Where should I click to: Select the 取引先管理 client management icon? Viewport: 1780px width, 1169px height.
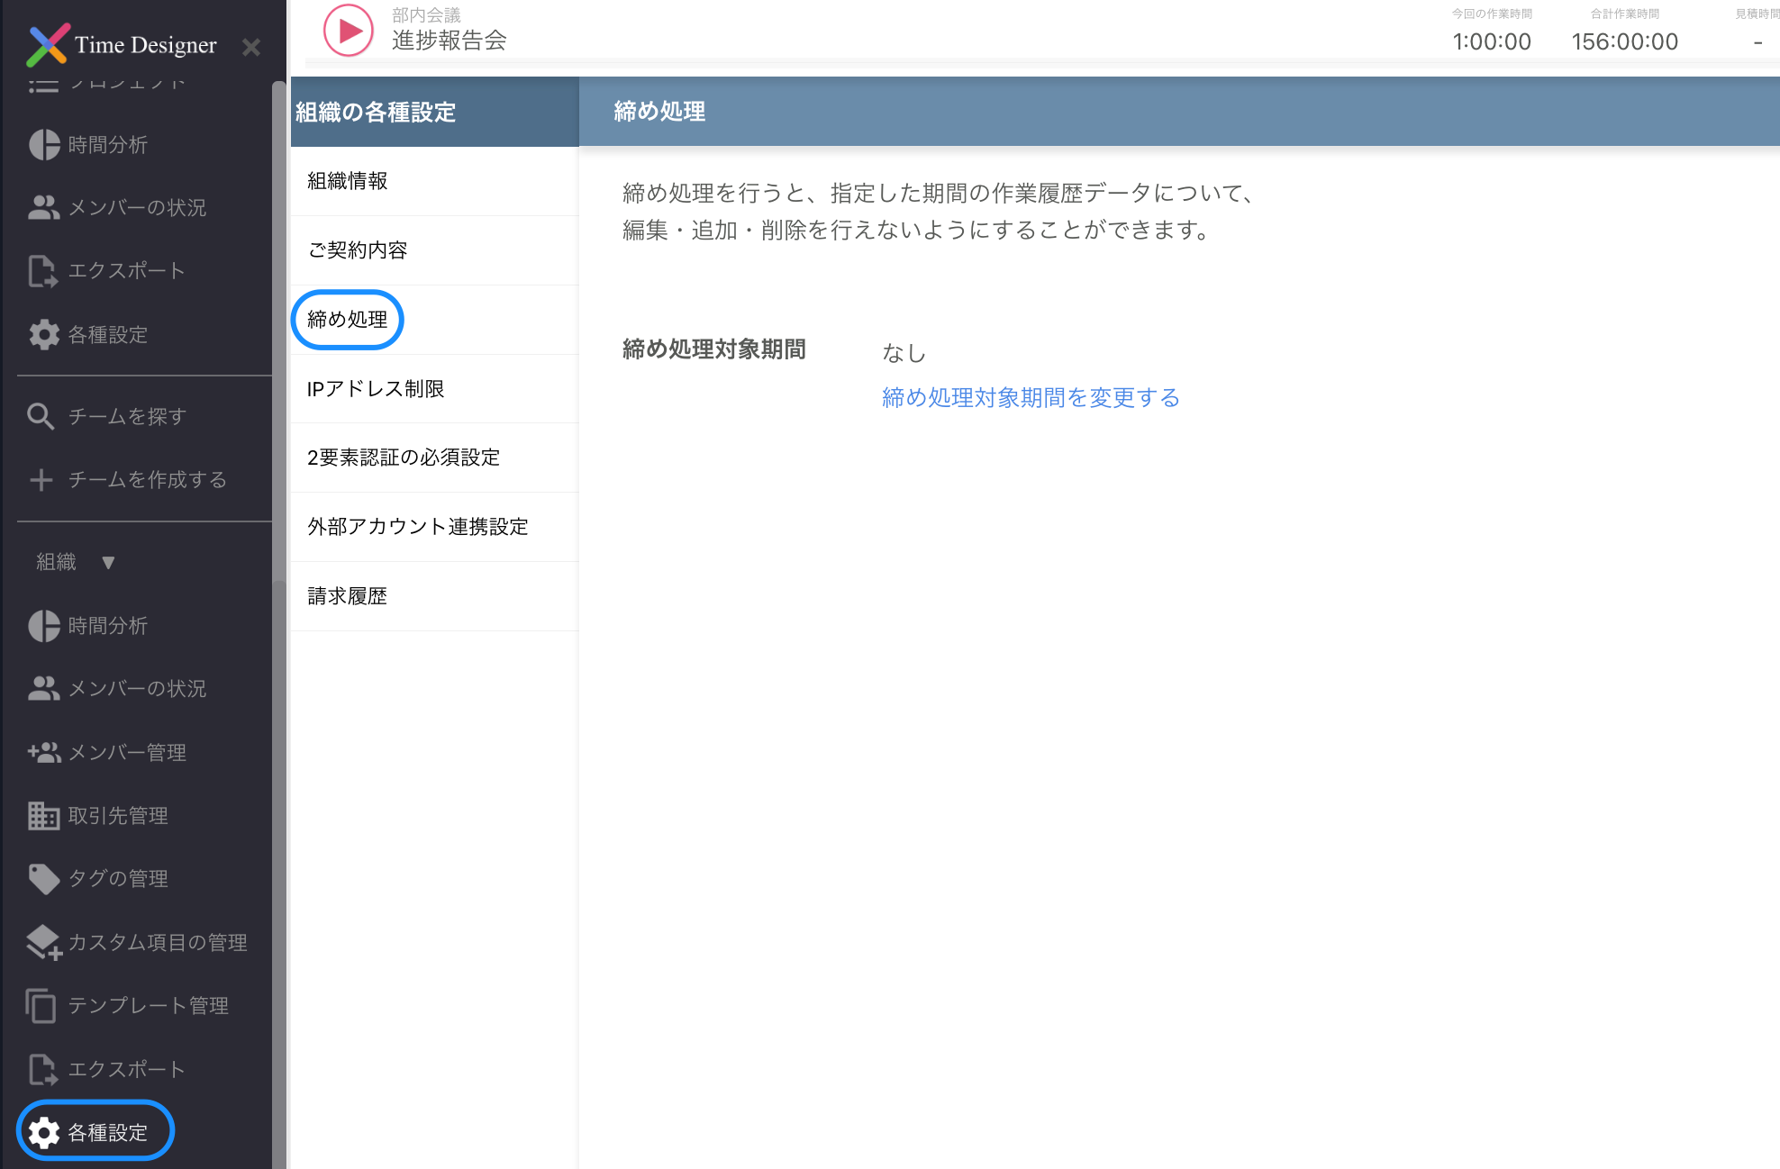pos(41,815)
